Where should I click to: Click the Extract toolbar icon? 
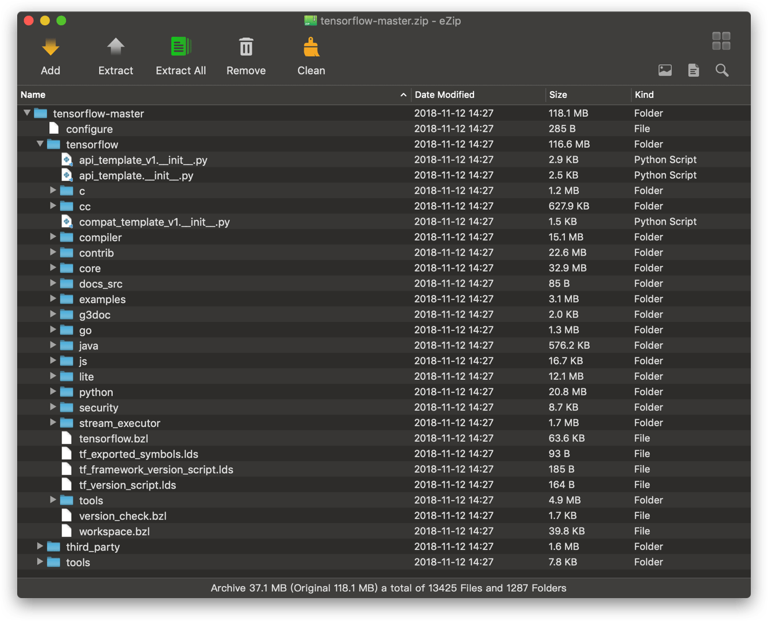(116, 48)
